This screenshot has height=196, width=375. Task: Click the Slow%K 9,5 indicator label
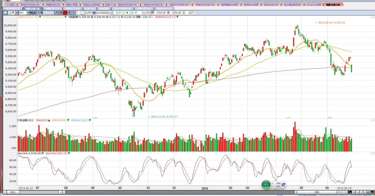(30, 153)
